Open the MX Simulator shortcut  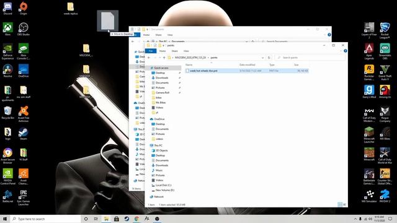pos(369,196)
